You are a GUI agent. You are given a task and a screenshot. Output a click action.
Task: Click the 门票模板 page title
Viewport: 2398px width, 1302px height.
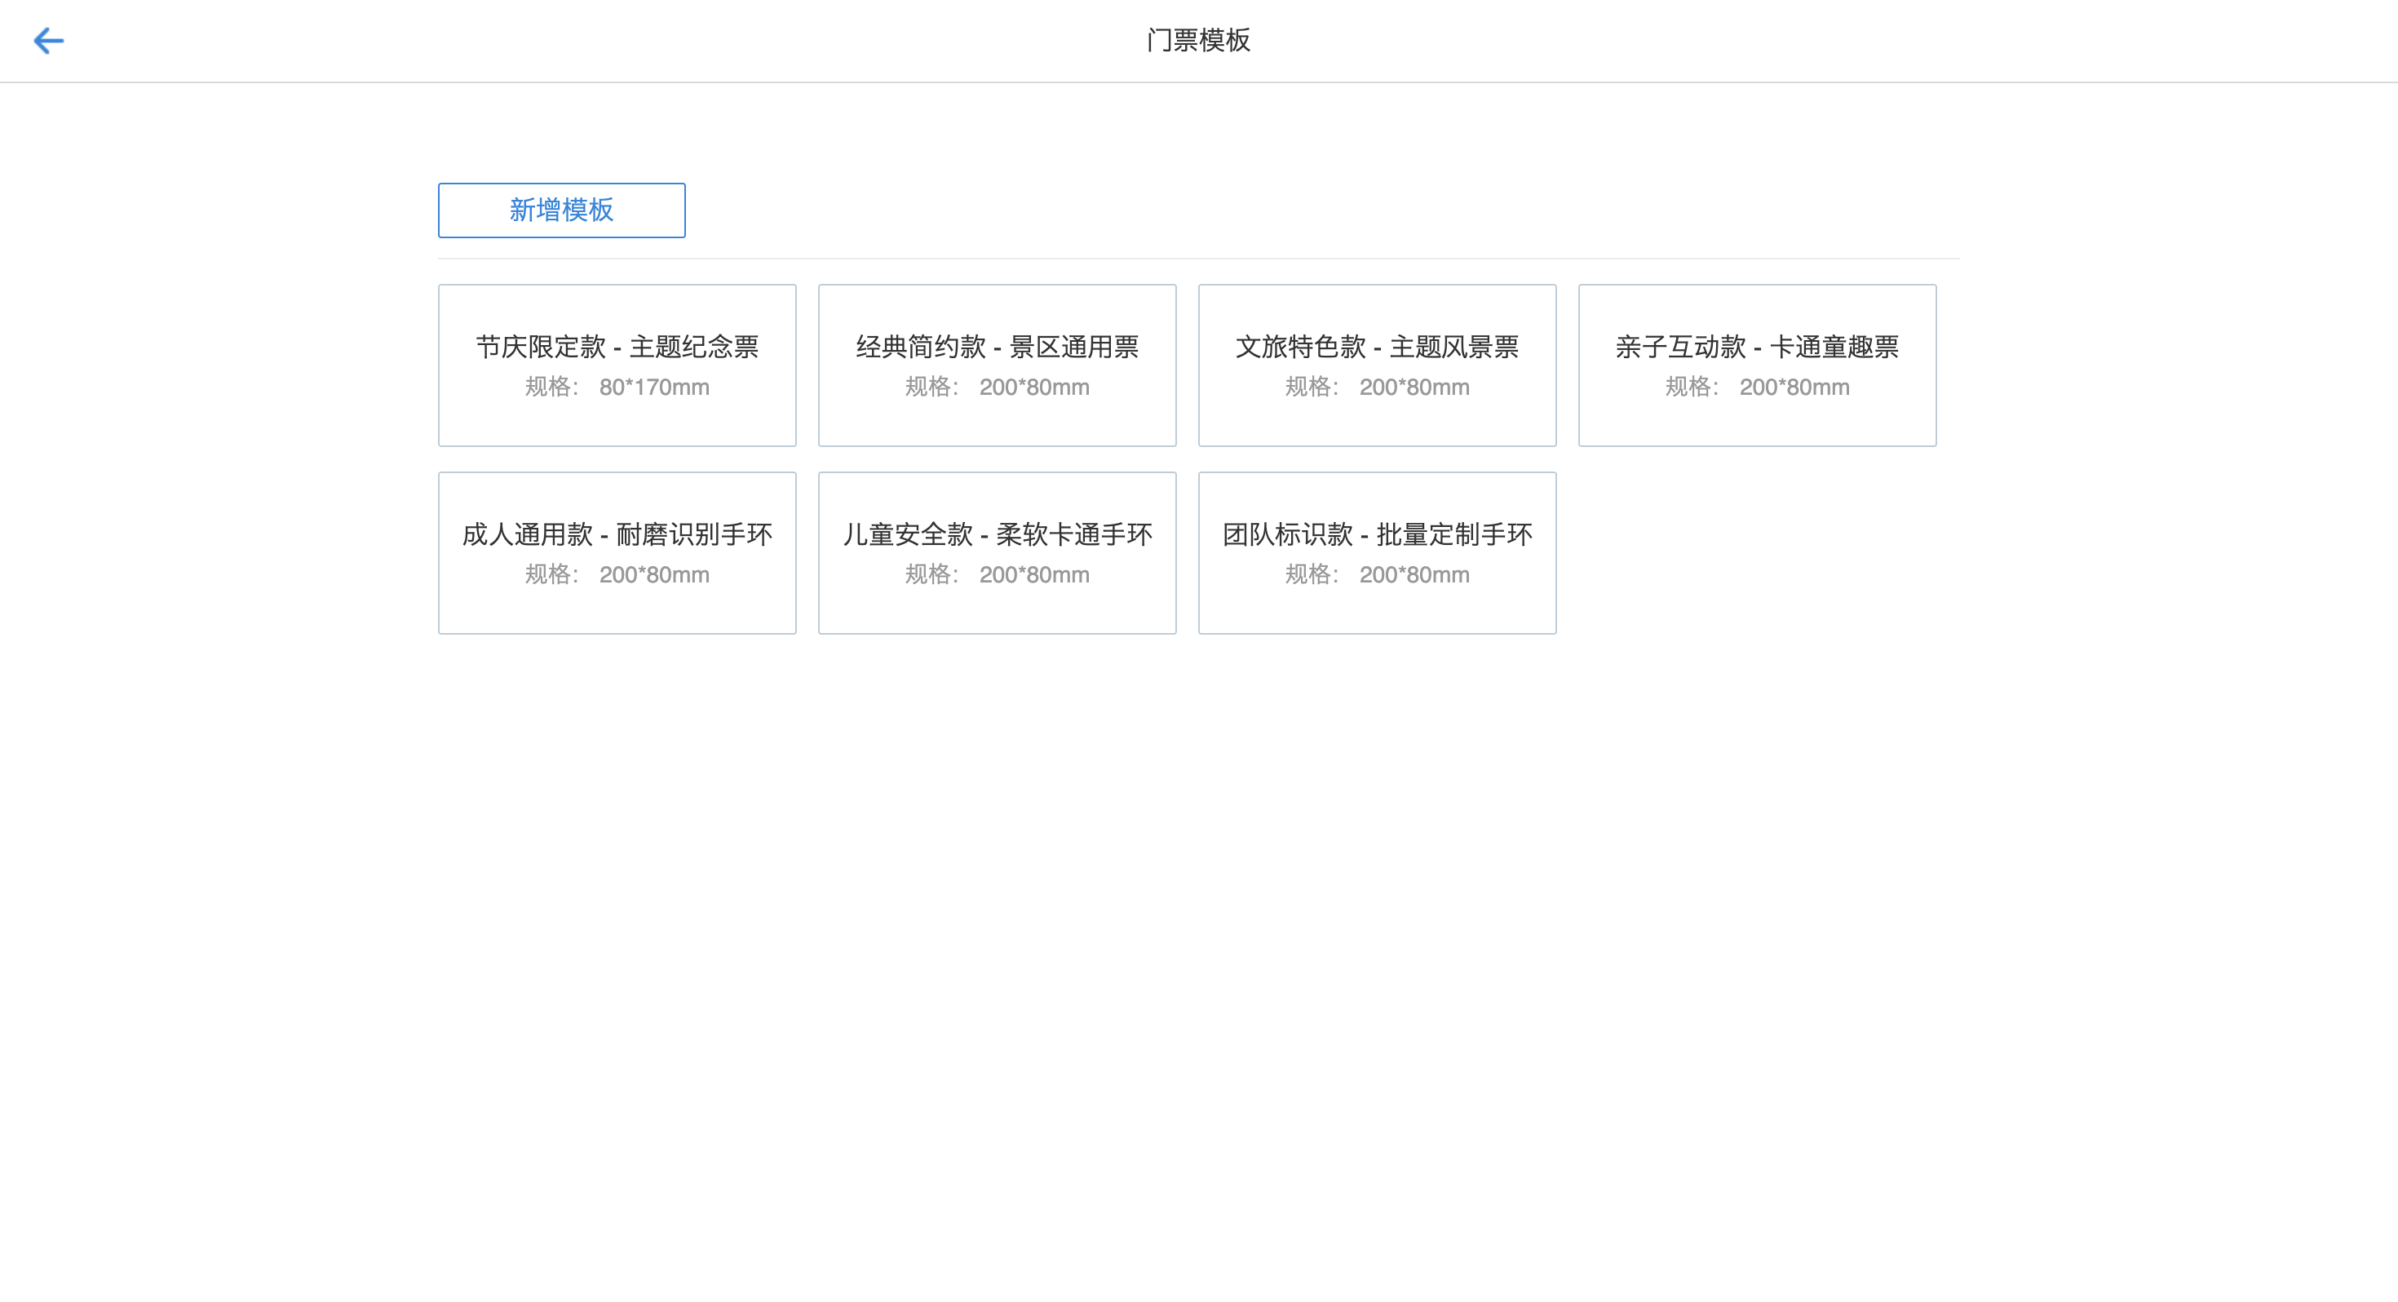point(1197,40)
